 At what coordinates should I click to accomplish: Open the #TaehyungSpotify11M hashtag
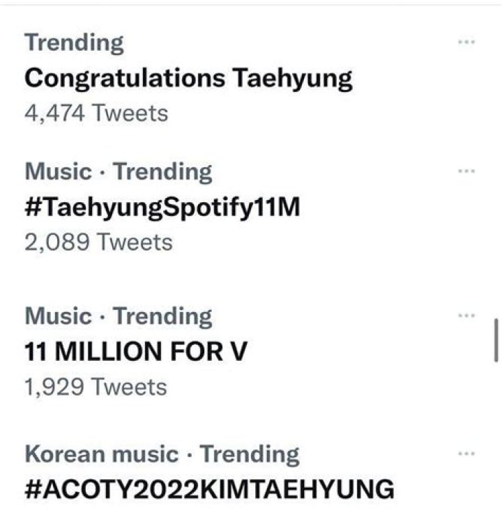pyautogui.click(x=162, y=207)
